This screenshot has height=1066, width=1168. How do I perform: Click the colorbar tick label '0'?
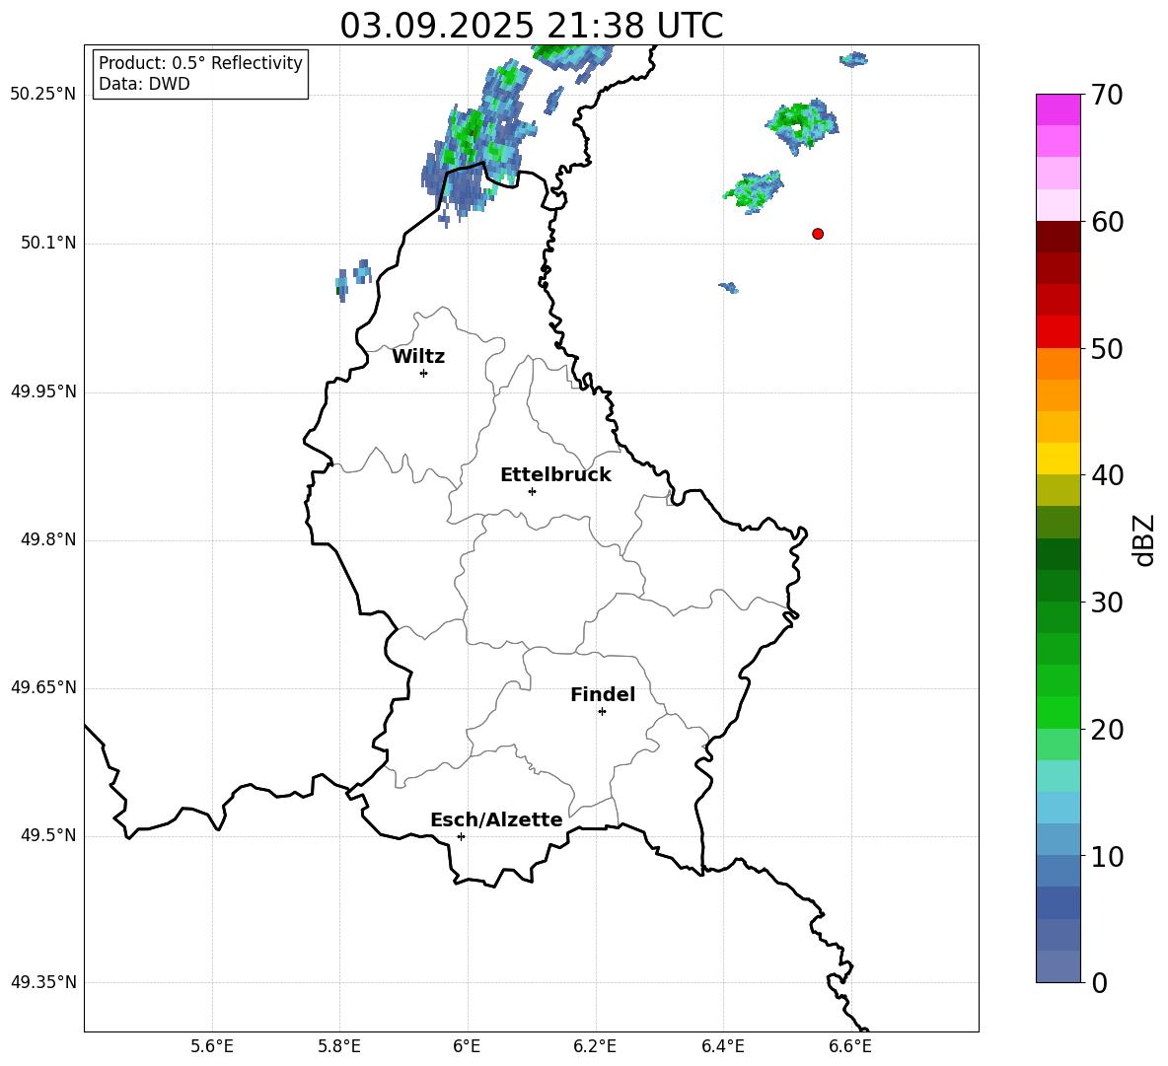tap(1100, 983)
